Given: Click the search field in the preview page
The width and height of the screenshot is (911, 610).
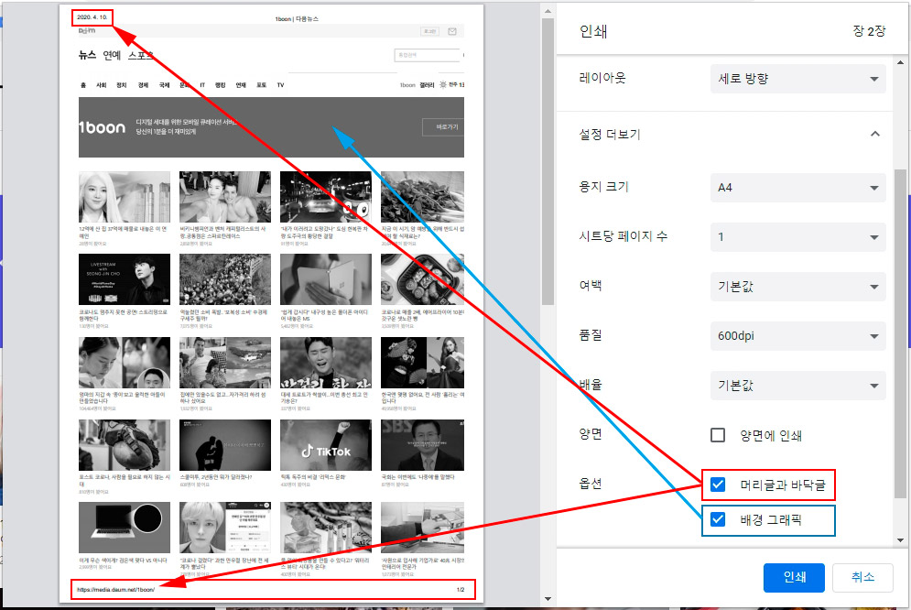Looking at the screenshot, I should (x=428, y=55).
